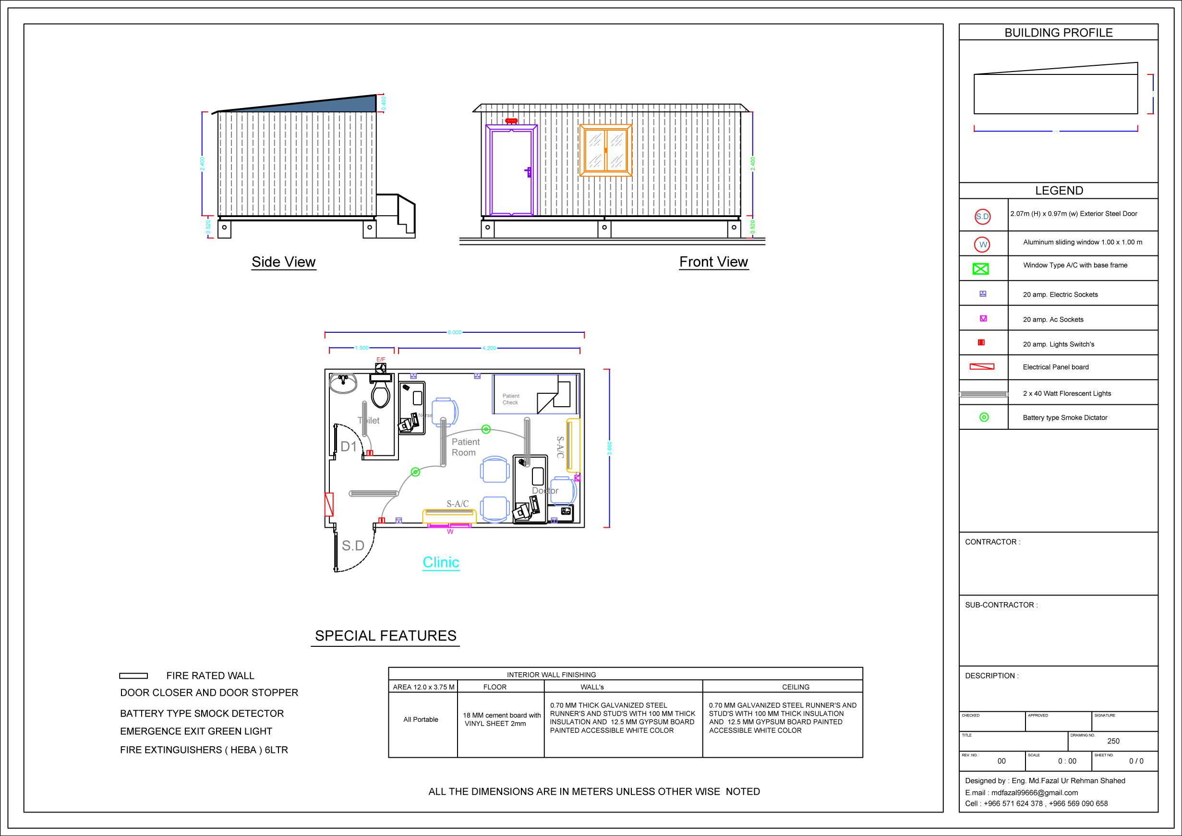Click the 'DESCRIPTION :' field label

click(x=991, y=676)
